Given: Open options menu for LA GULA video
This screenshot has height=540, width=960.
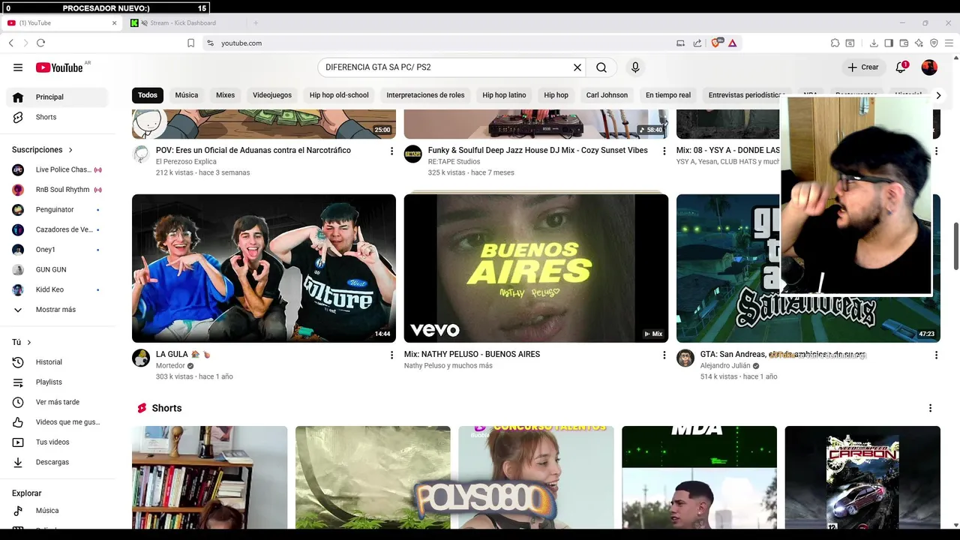Looking at the screenshot, I should click(391, 355).
